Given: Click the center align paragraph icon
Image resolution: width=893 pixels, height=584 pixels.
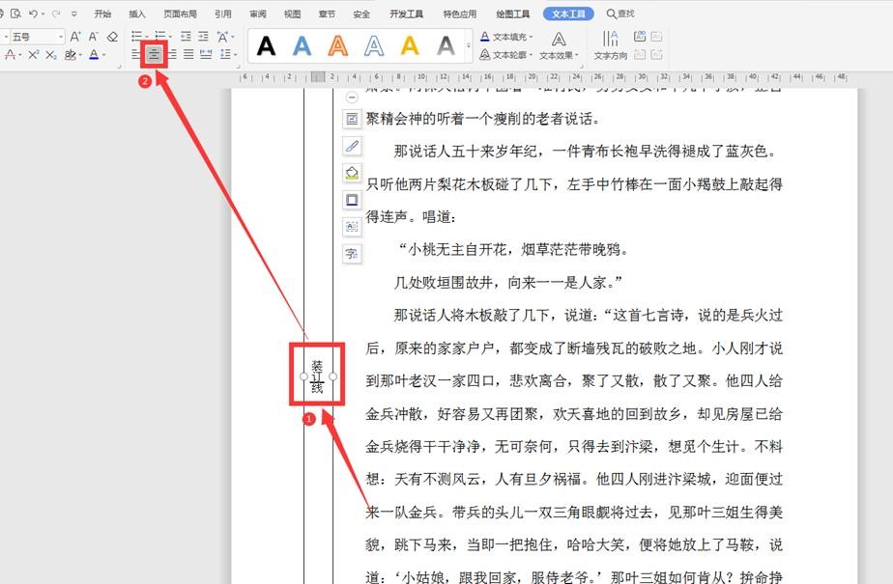Looking at the screenshot, I should coord(154,55).
